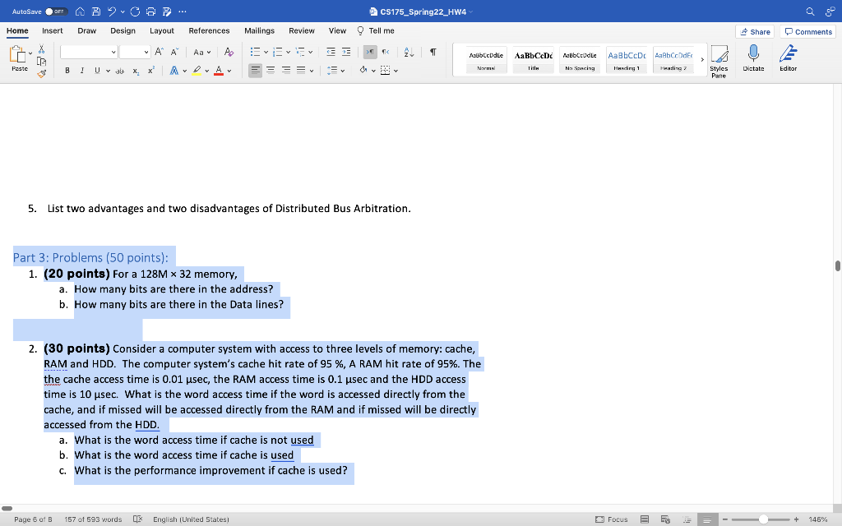The width and height of the screenshot is (842, 526).
Task: Toggle AutoSave switch on
Action: pos(56,12)
